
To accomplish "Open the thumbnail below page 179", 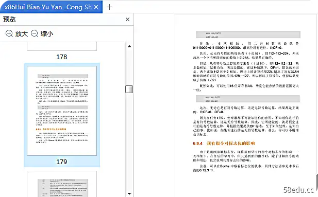I will 62,184.
